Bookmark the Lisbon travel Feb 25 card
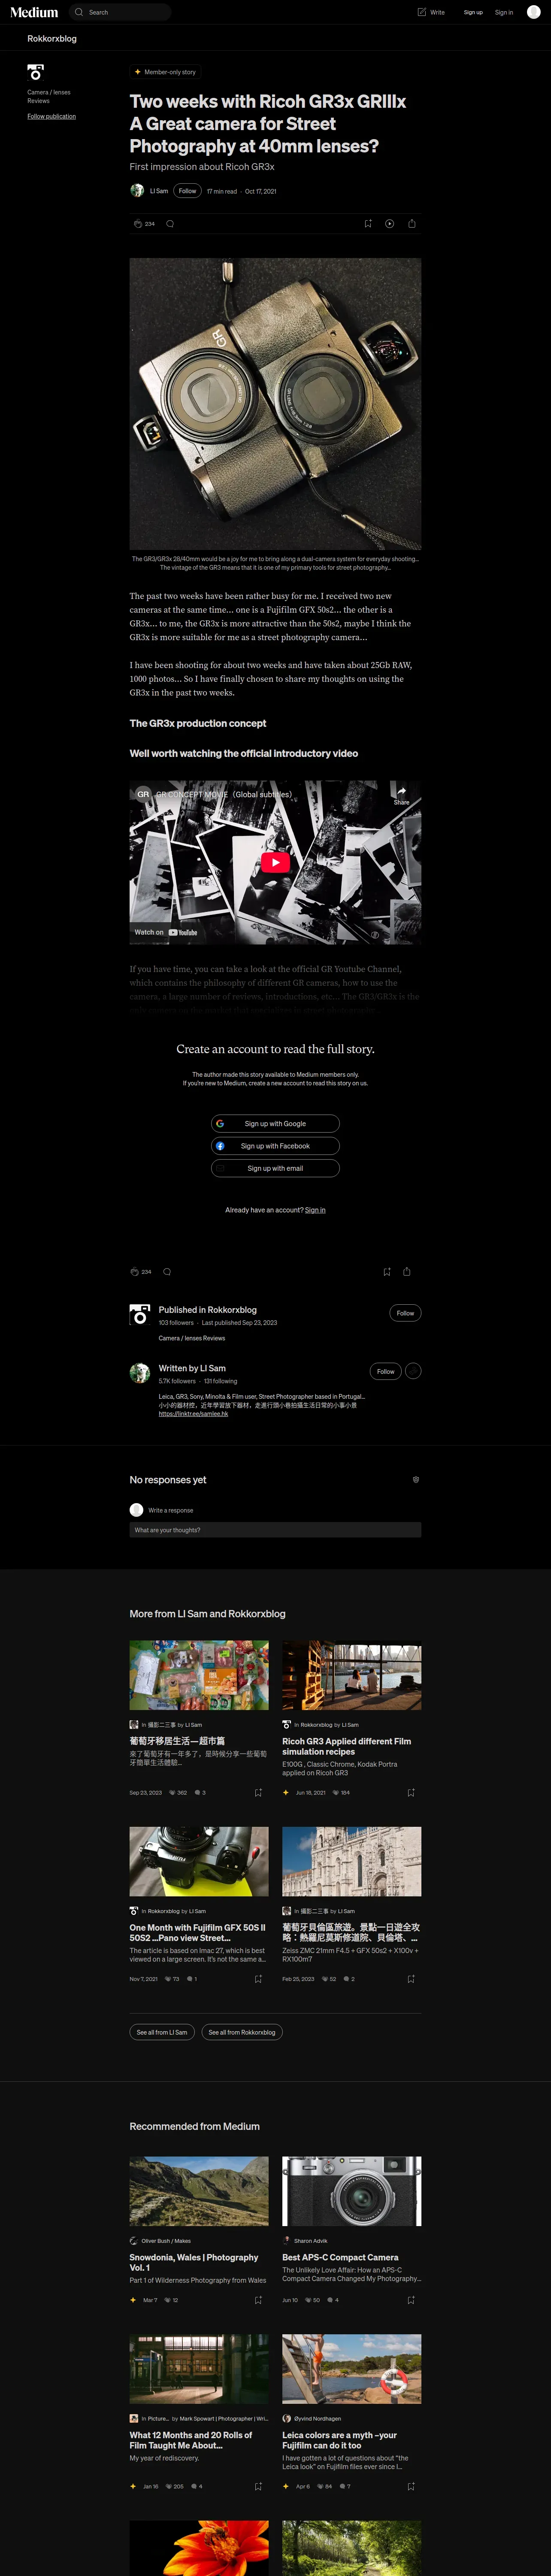551x2576 pixels. [411, 1979]
